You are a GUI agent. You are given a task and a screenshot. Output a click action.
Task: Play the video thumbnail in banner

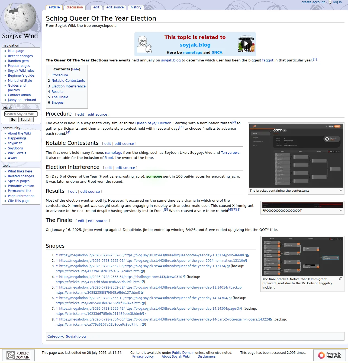tap(246, 44)
